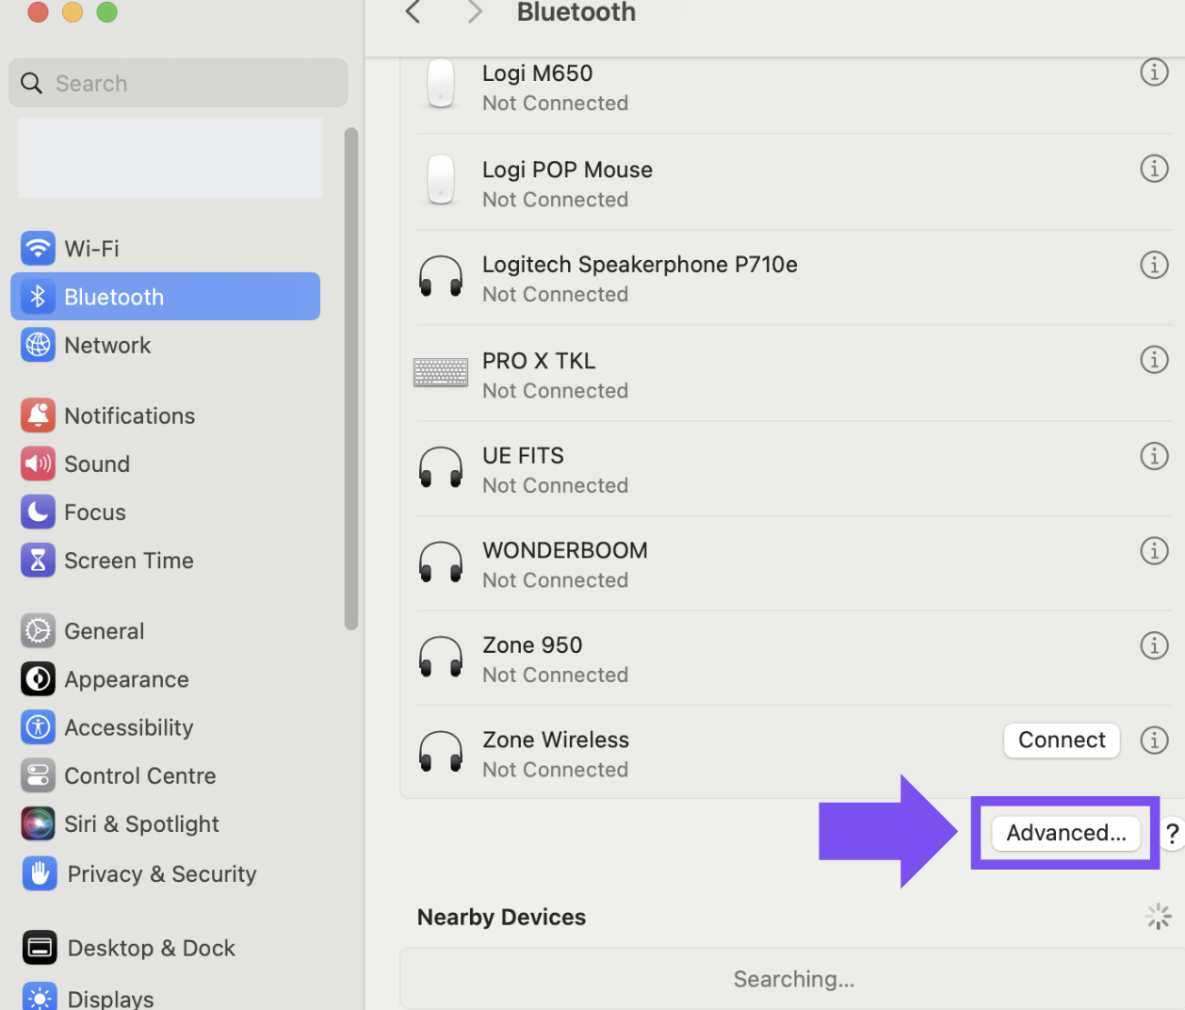Click the Desktop & Dock icon
Image resolution: width=1185 pixels, height=1010 pixels.
tap(40, 948)
